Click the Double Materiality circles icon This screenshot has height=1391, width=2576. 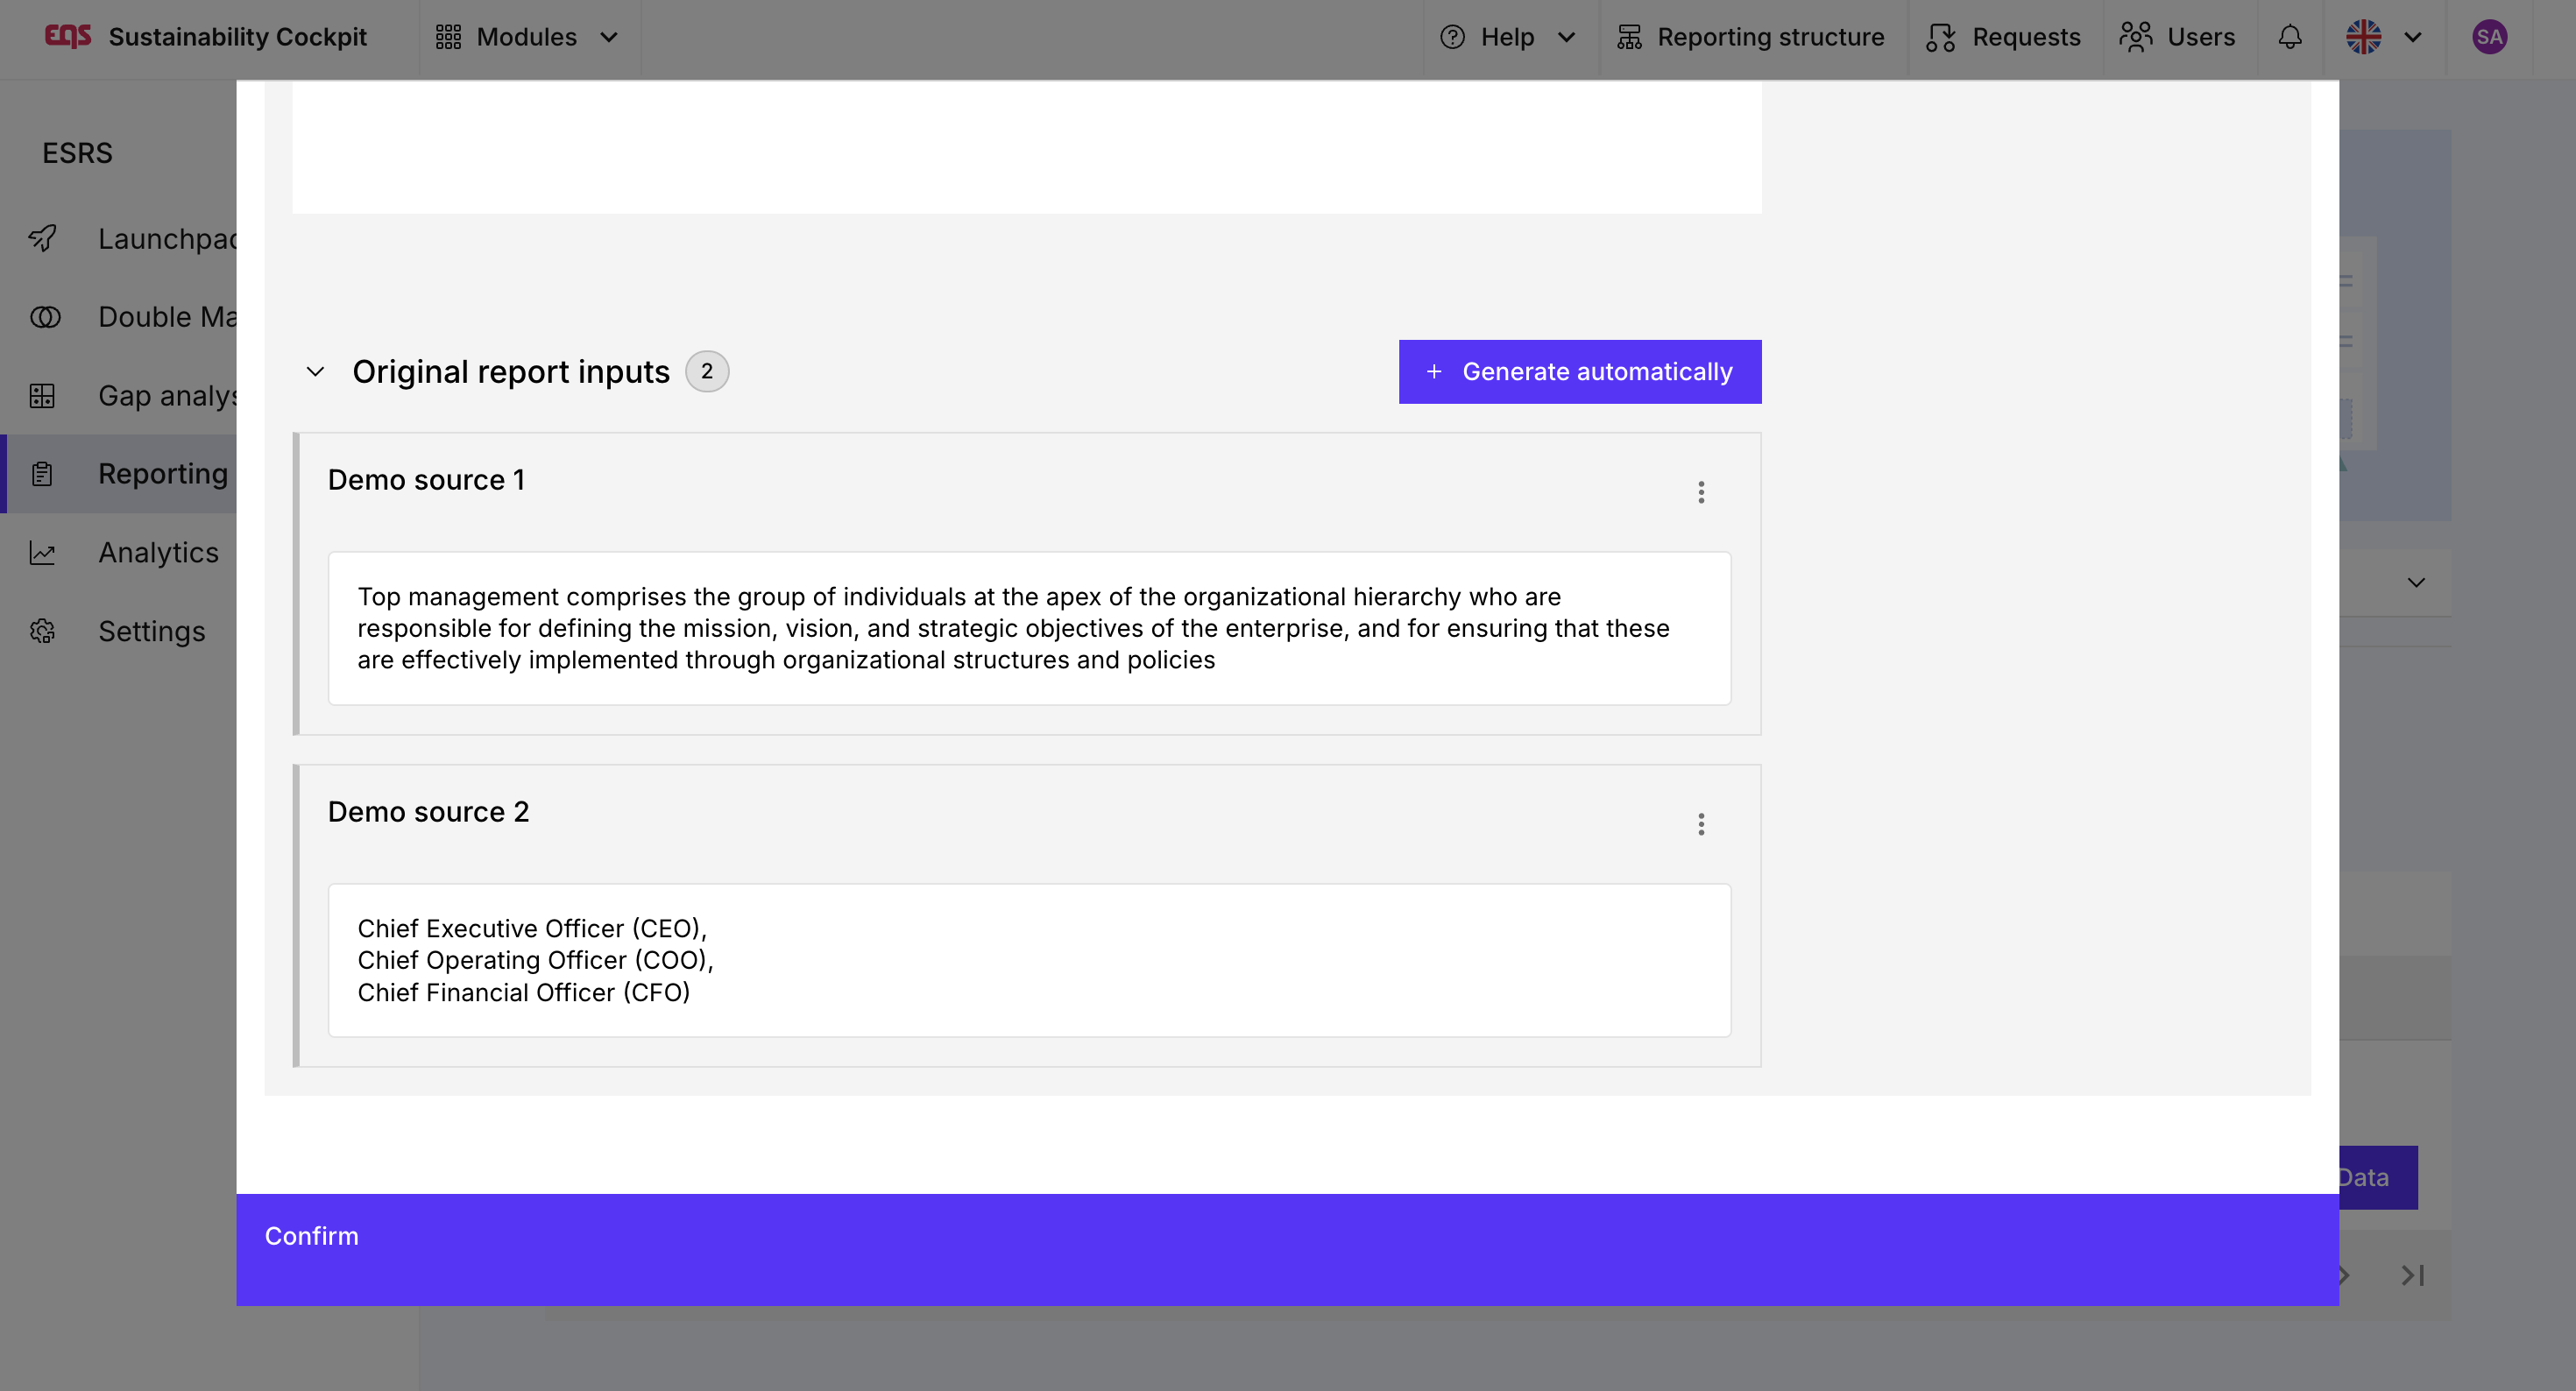point(45,317)
